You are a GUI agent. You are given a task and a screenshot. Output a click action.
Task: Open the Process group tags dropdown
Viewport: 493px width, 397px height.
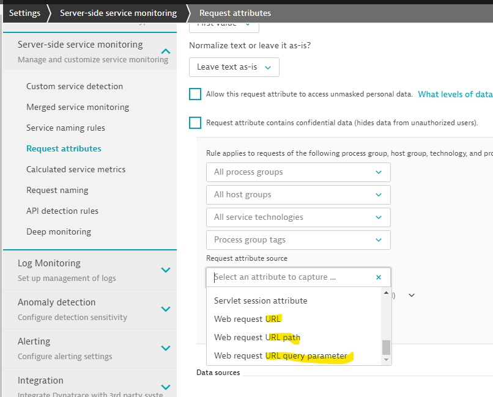298,240
